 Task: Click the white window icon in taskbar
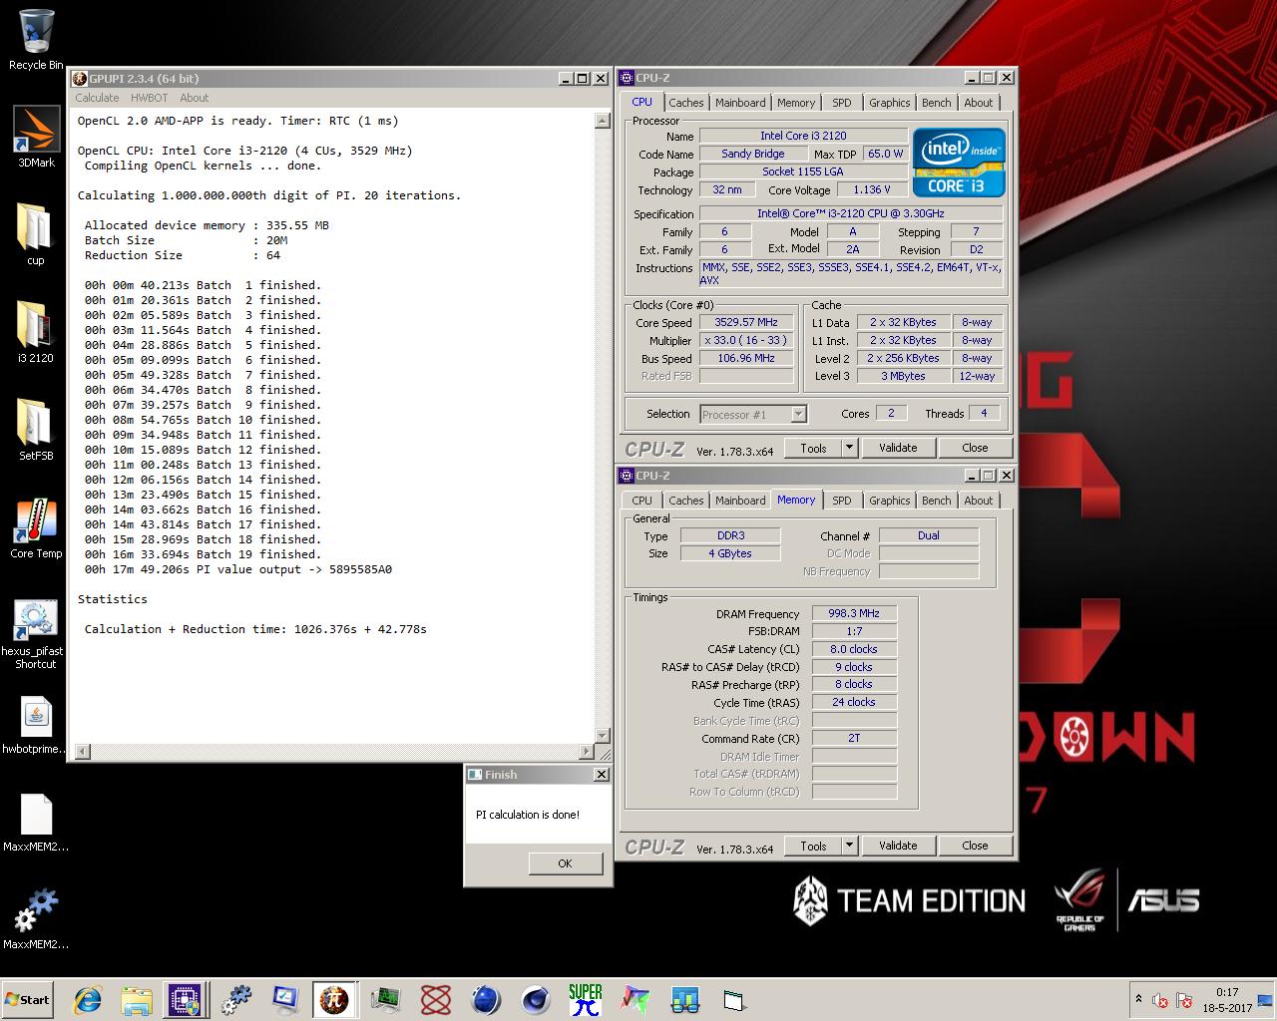[x=734, y=999]
